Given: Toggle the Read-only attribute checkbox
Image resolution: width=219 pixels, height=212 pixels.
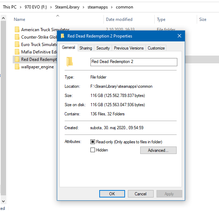Looking at the screenshot, I should pos(93,142).
